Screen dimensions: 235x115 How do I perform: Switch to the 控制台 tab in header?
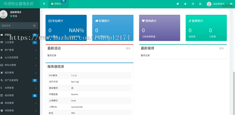(58, 4)
